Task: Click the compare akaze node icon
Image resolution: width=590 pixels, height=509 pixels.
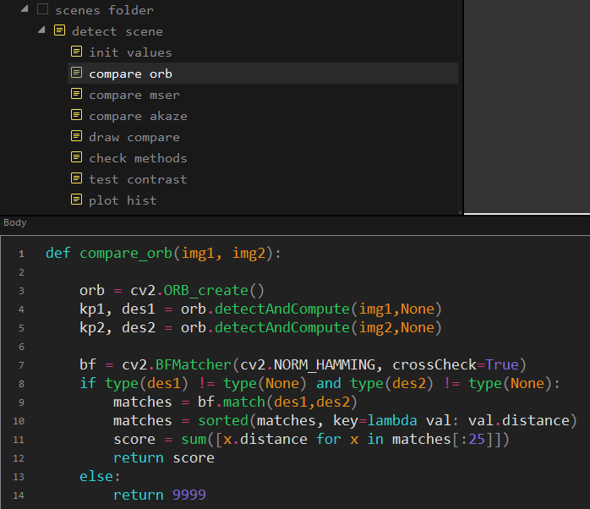Action: point(76,114)
